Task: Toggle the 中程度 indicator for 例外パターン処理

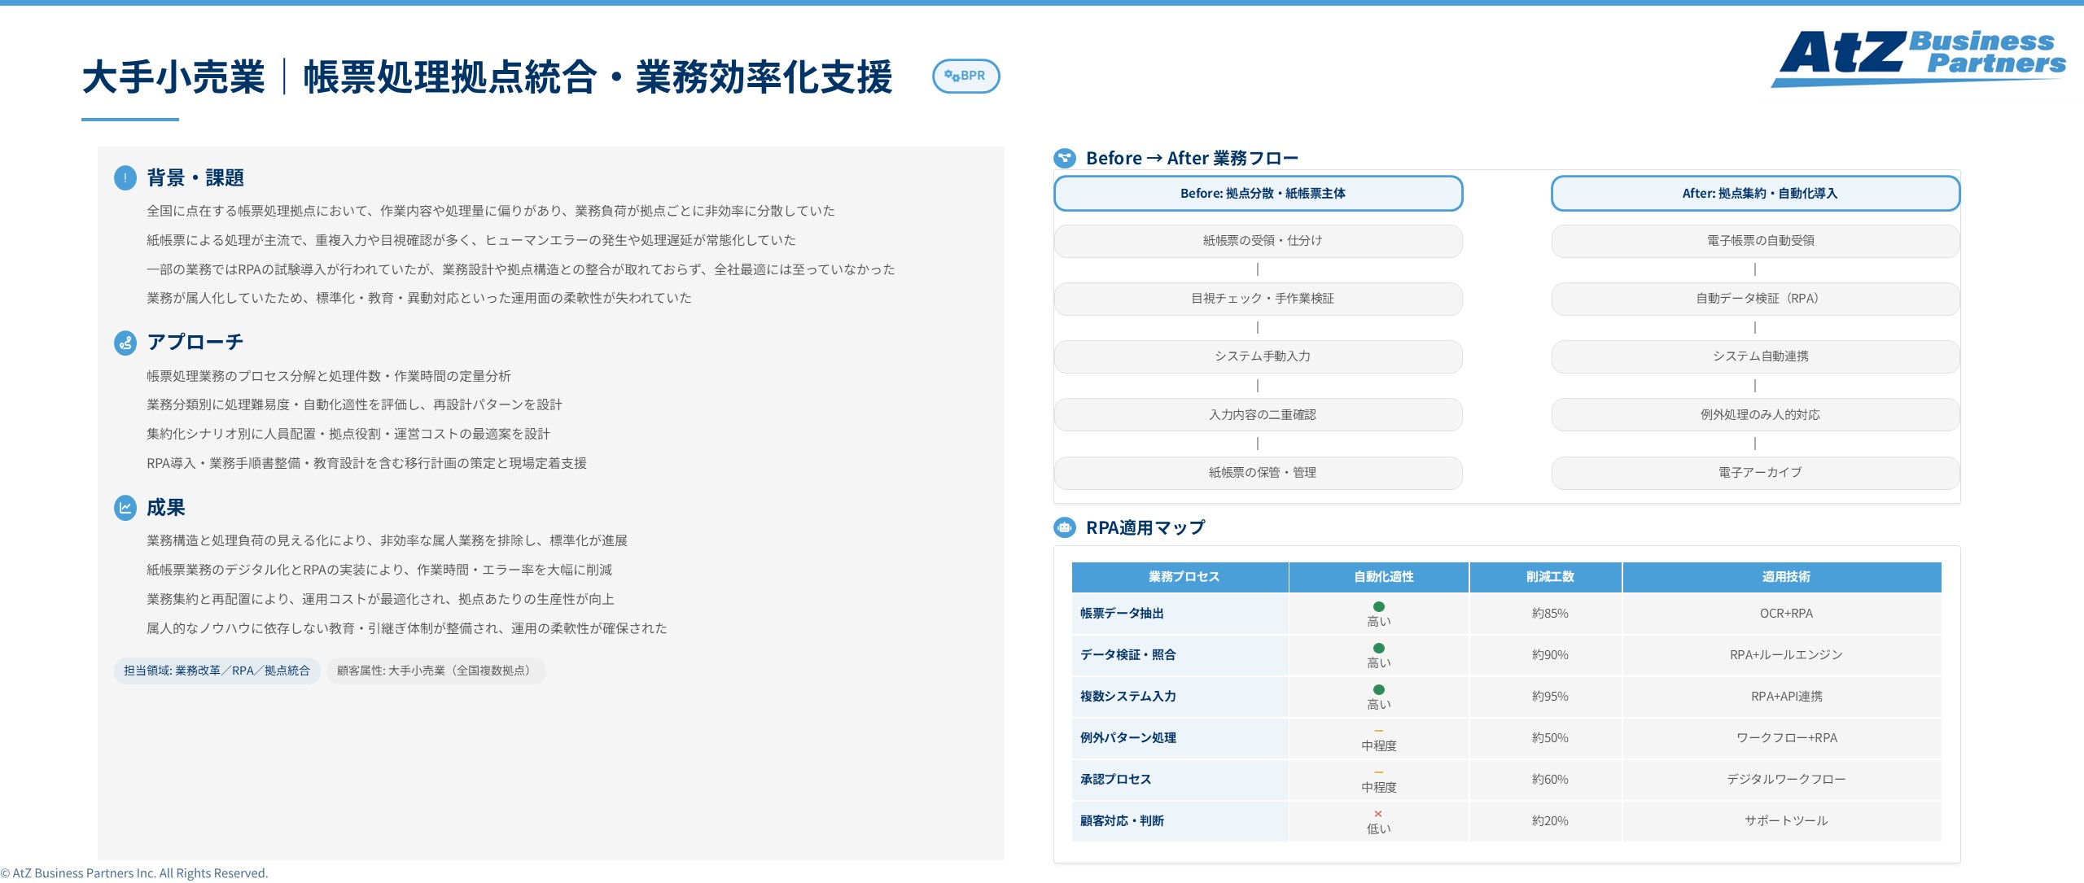Action: point(1378,730)
